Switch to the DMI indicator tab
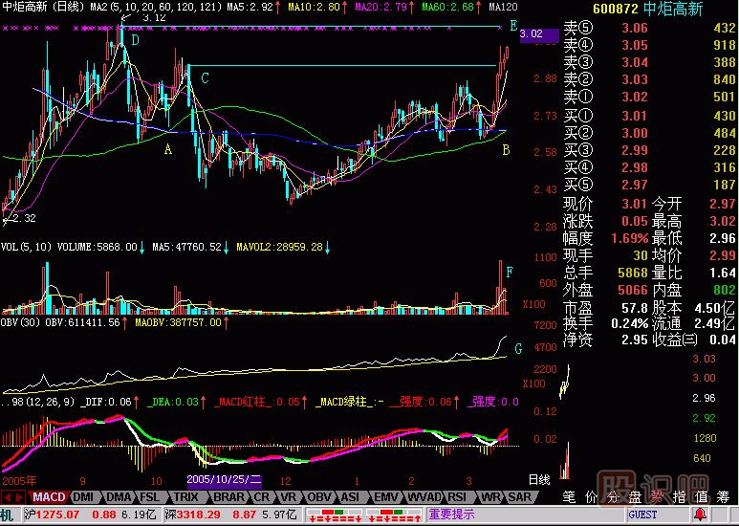Viewport: 739px width, 526px height. (83, 497)
